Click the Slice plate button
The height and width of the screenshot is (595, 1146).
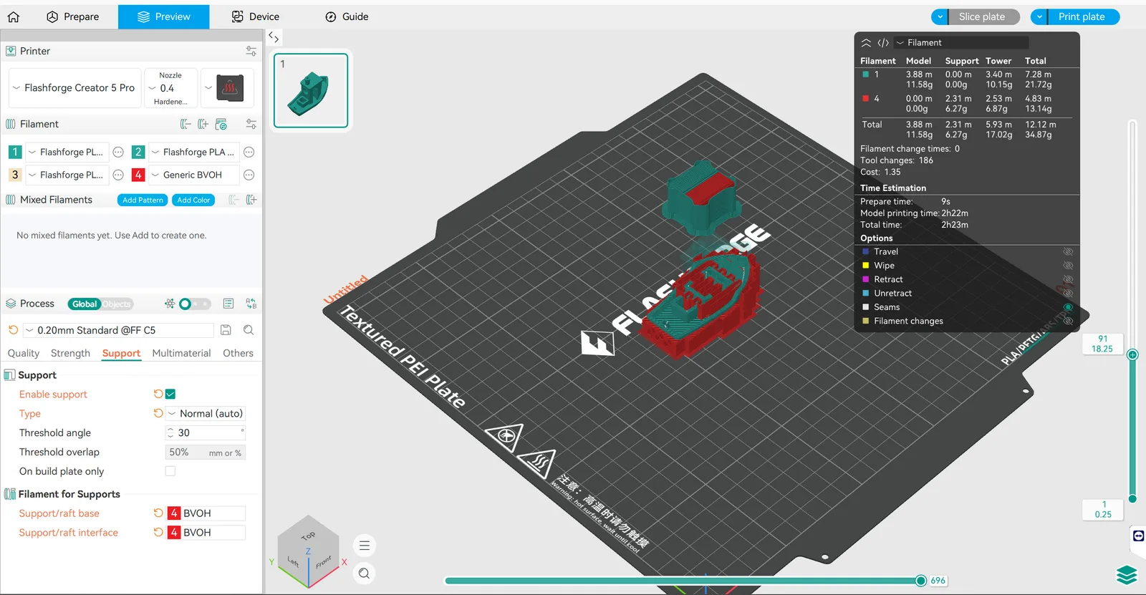tap(982, 16)
